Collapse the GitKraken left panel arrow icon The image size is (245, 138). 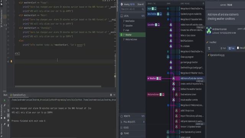coord(122,4)
